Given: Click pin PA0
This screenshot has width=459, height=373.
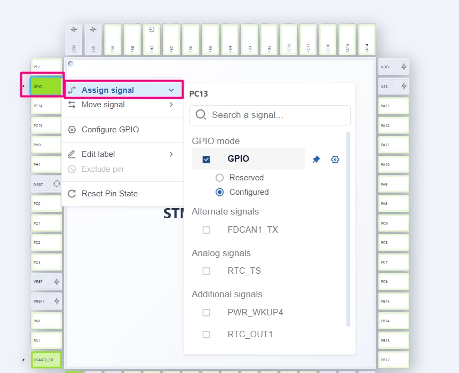Looking at the screenshot, I should tap(46, 321).
